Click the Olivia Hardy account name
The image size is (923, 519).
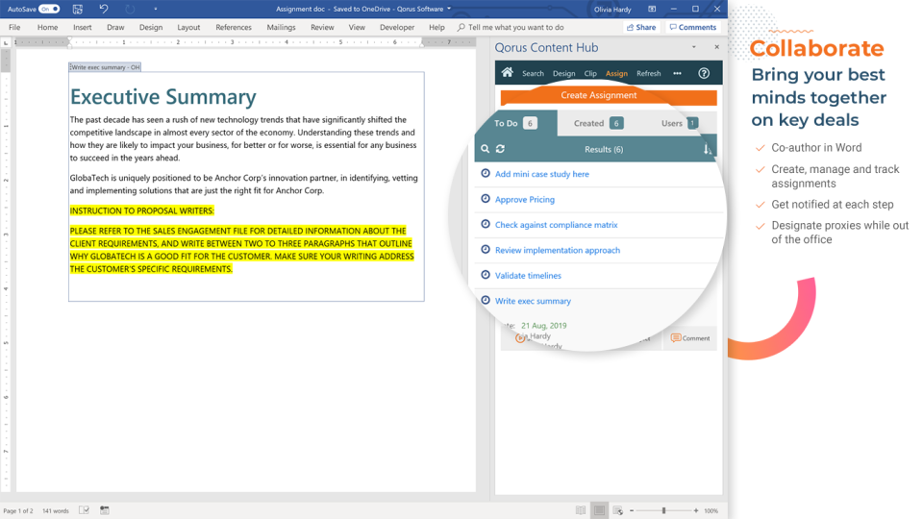(x=612, y=10)
